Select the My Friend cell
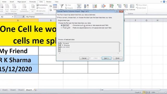 pos(19,51)
